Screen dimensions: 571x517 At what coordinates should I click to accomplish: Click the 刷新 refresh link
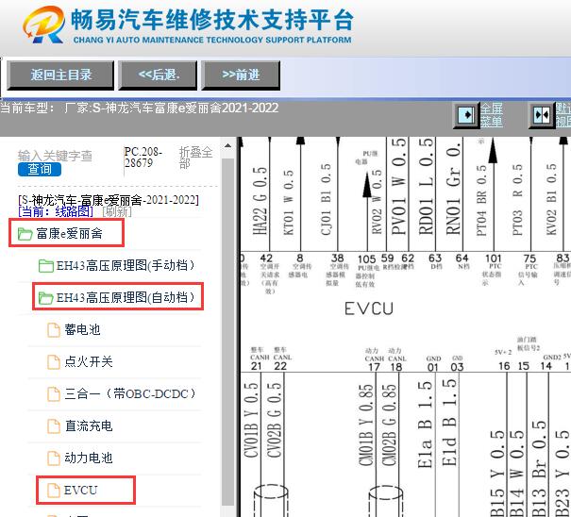(117, 211)
